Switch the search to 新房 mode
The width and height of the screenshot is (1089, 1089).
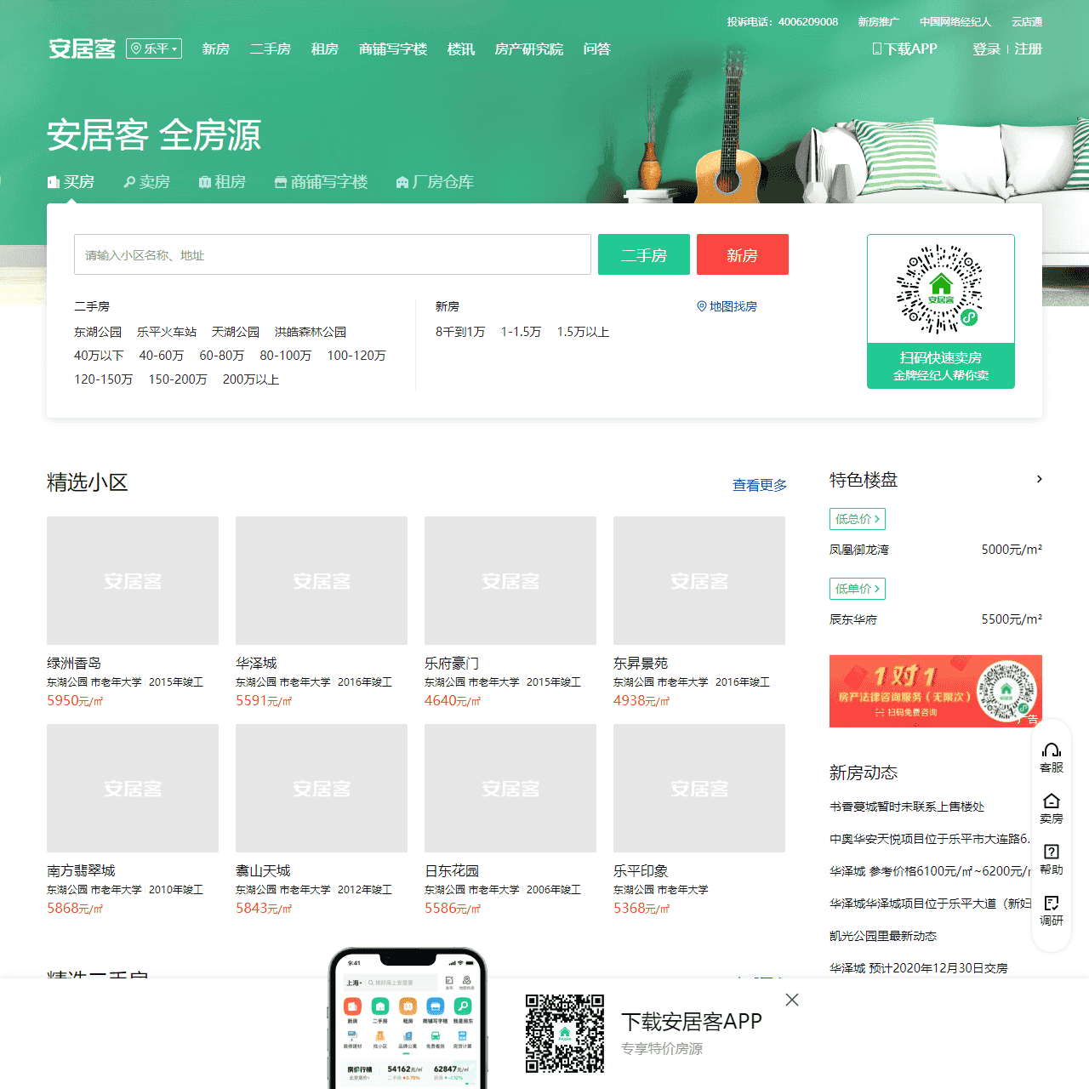coord(742,254)
